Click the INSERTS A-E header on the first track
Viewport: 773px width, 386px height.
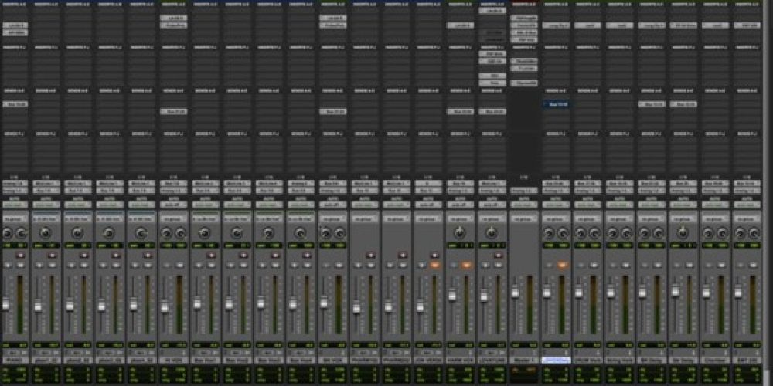15,4
